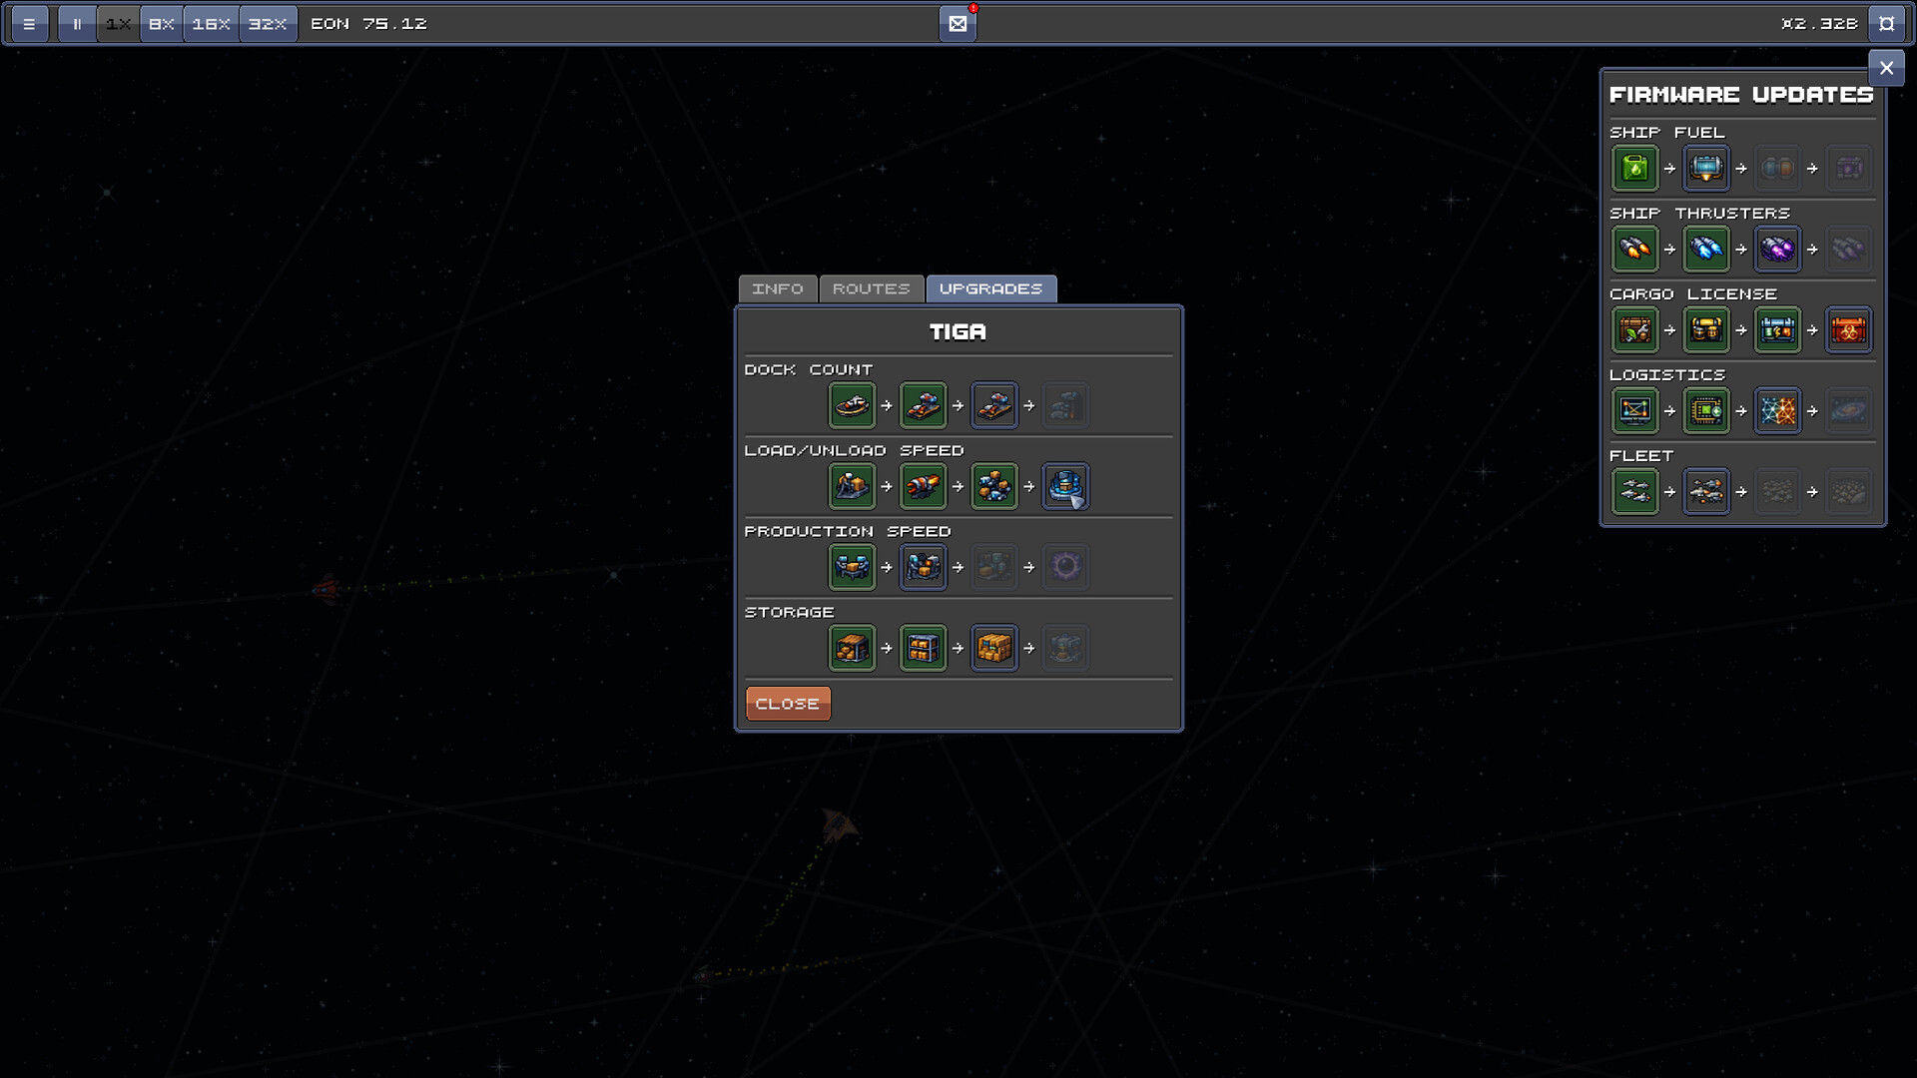Select the third Storage chest upgrade
The image size is (1917, 1078).
pos(994,647)
